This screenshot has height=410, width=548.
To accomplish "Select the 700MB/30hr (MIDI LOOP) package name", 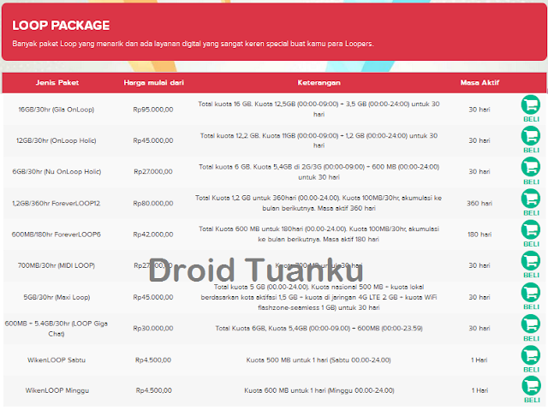I will (x=57, y=265).
